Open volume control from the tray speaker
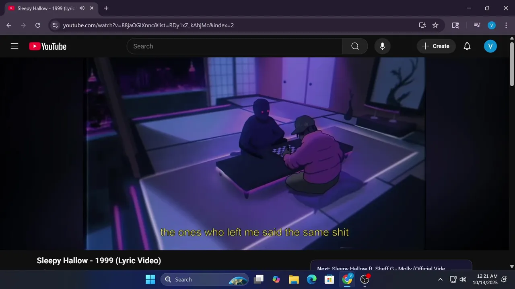The height and width of the screenshot is (289, 515). pos(463,279)
